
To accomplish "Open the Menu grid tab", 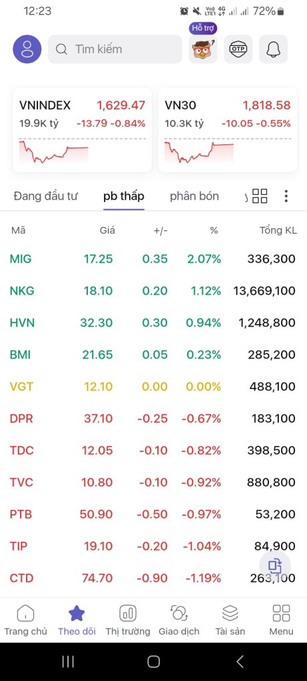I will pyautogui.click(x=281, y=620).
